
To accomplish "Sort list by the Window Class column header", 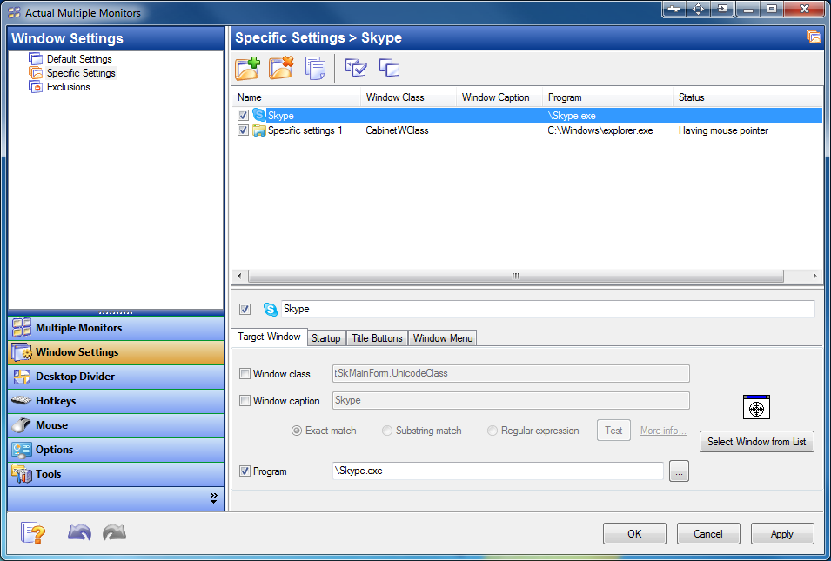I will tap(409, 97).
